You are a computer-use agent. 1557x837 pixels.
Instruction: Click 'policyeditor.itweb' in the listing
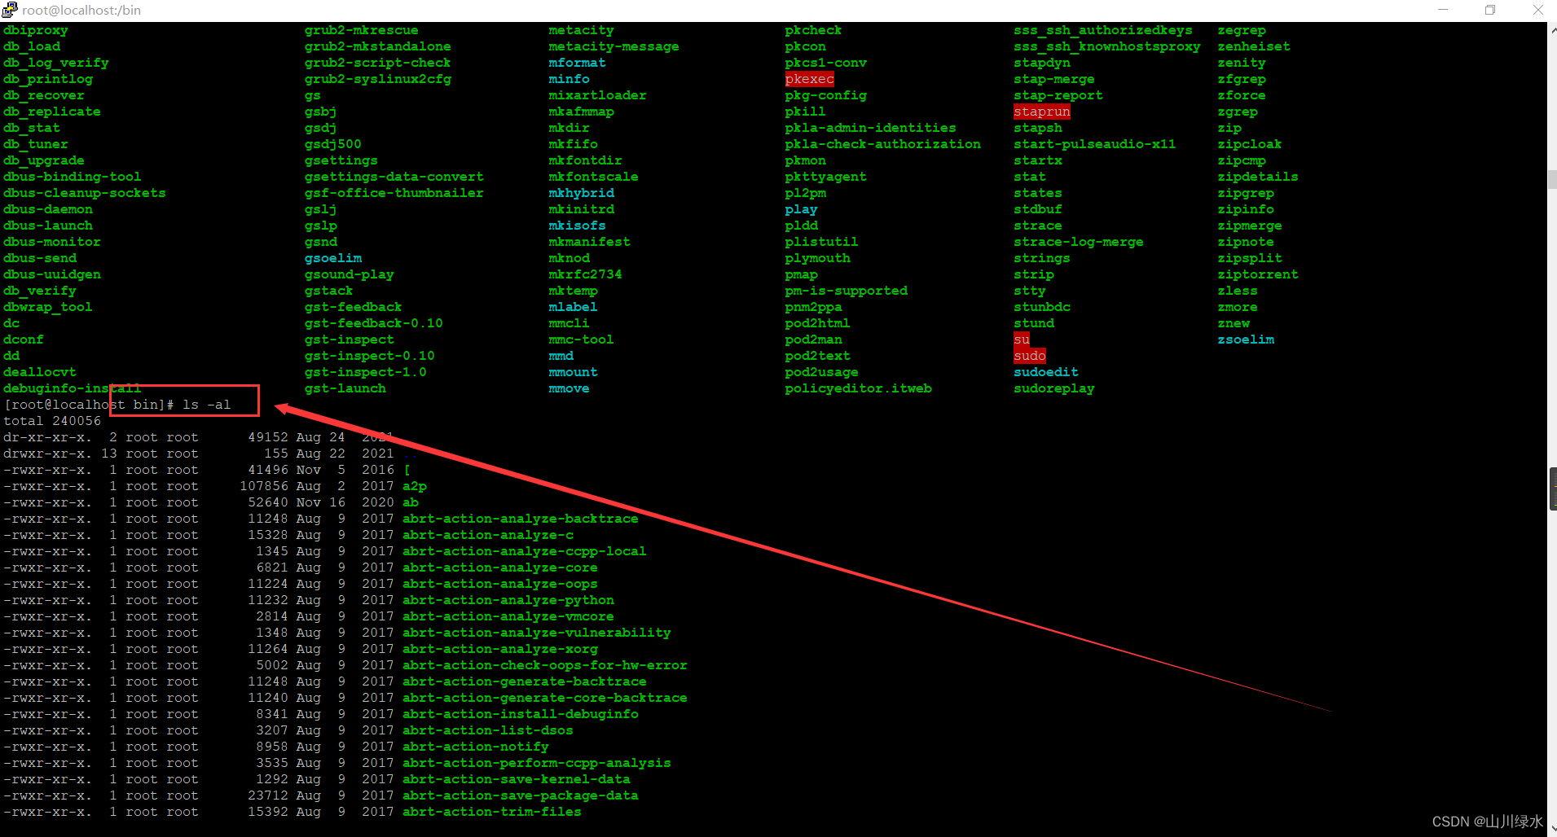point(858,388)
